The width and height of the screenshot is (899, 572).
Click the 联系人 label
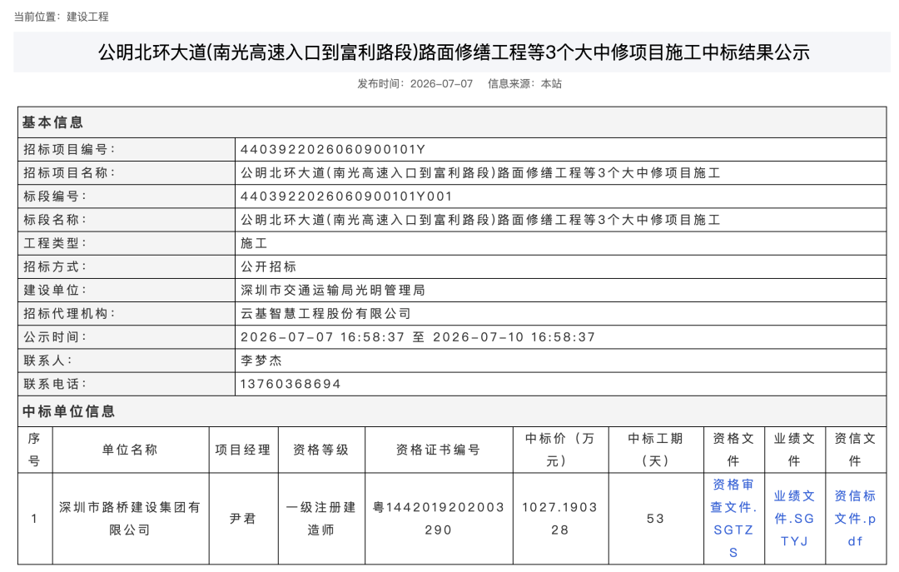(47, 361)
